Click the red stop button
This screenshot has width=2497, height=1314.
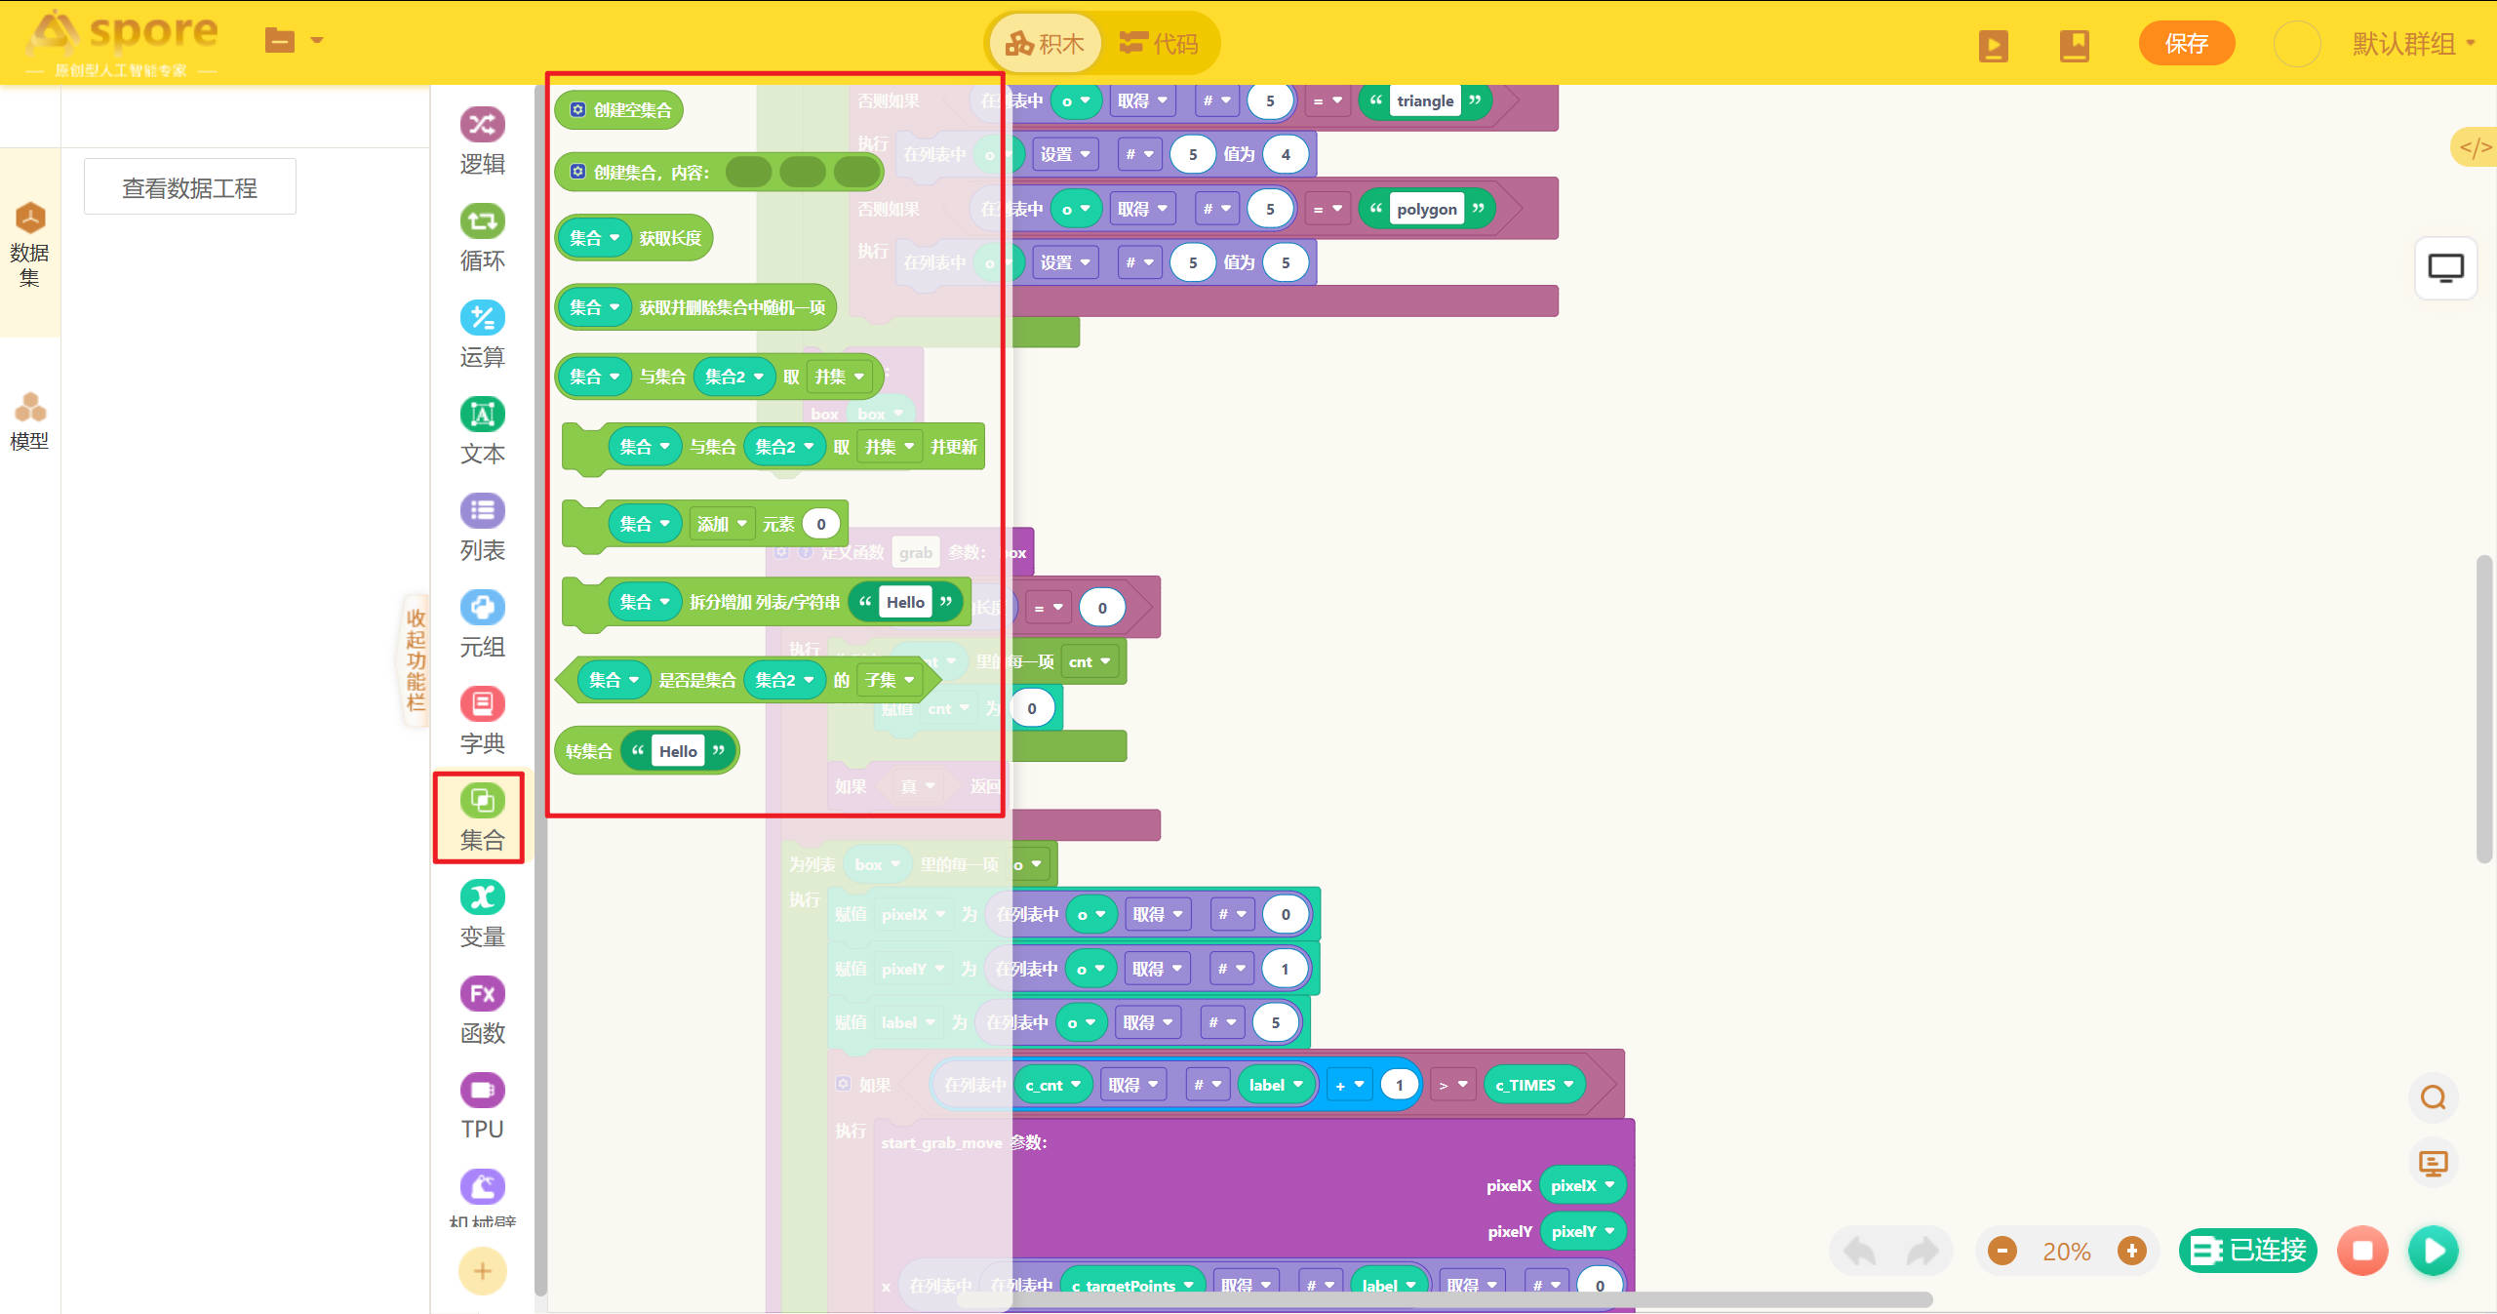(2361, 1251)
